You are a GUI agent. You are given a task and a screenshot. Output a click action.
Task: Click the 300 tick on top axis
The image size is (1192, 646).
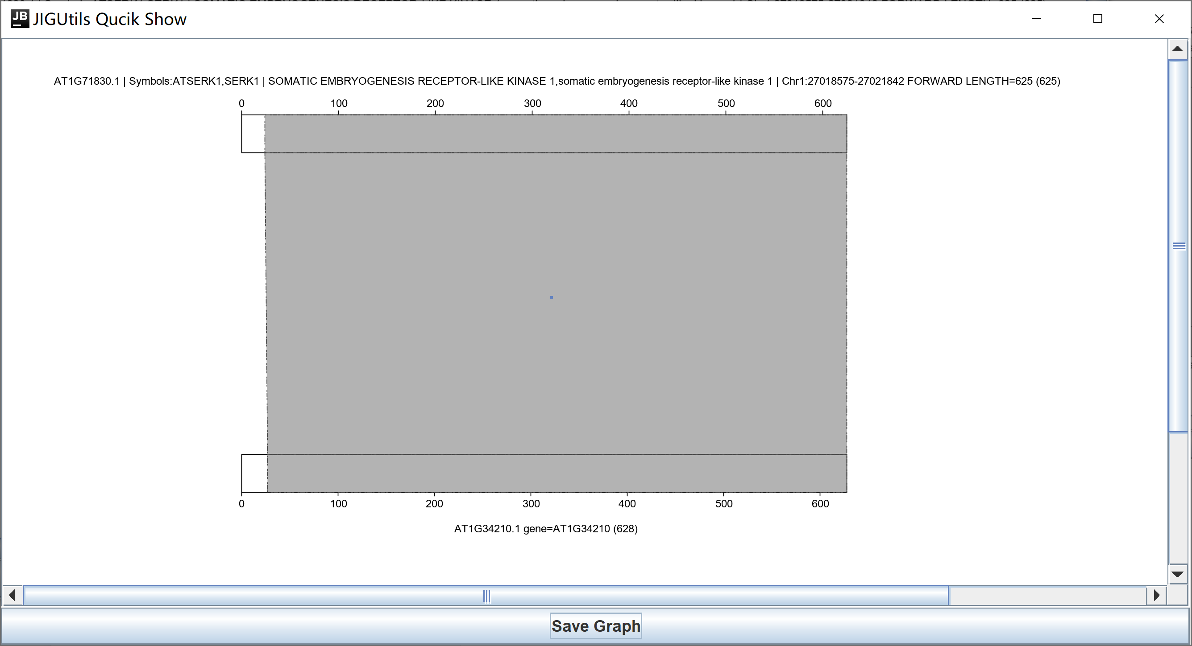point(532,103)
